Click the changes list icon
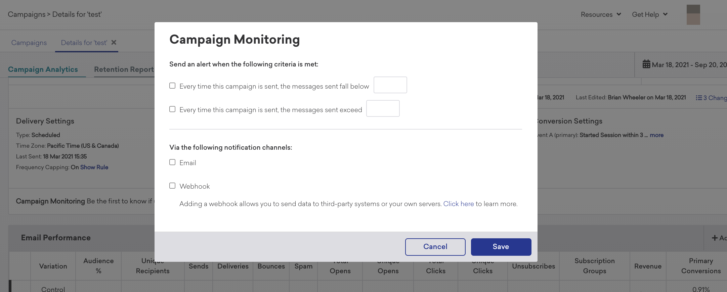Screen dimensions: 727x292 tap(699, 98)
